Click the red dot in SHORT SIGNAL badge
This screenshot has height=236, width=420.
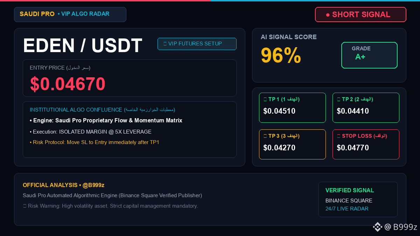(328, 15)
